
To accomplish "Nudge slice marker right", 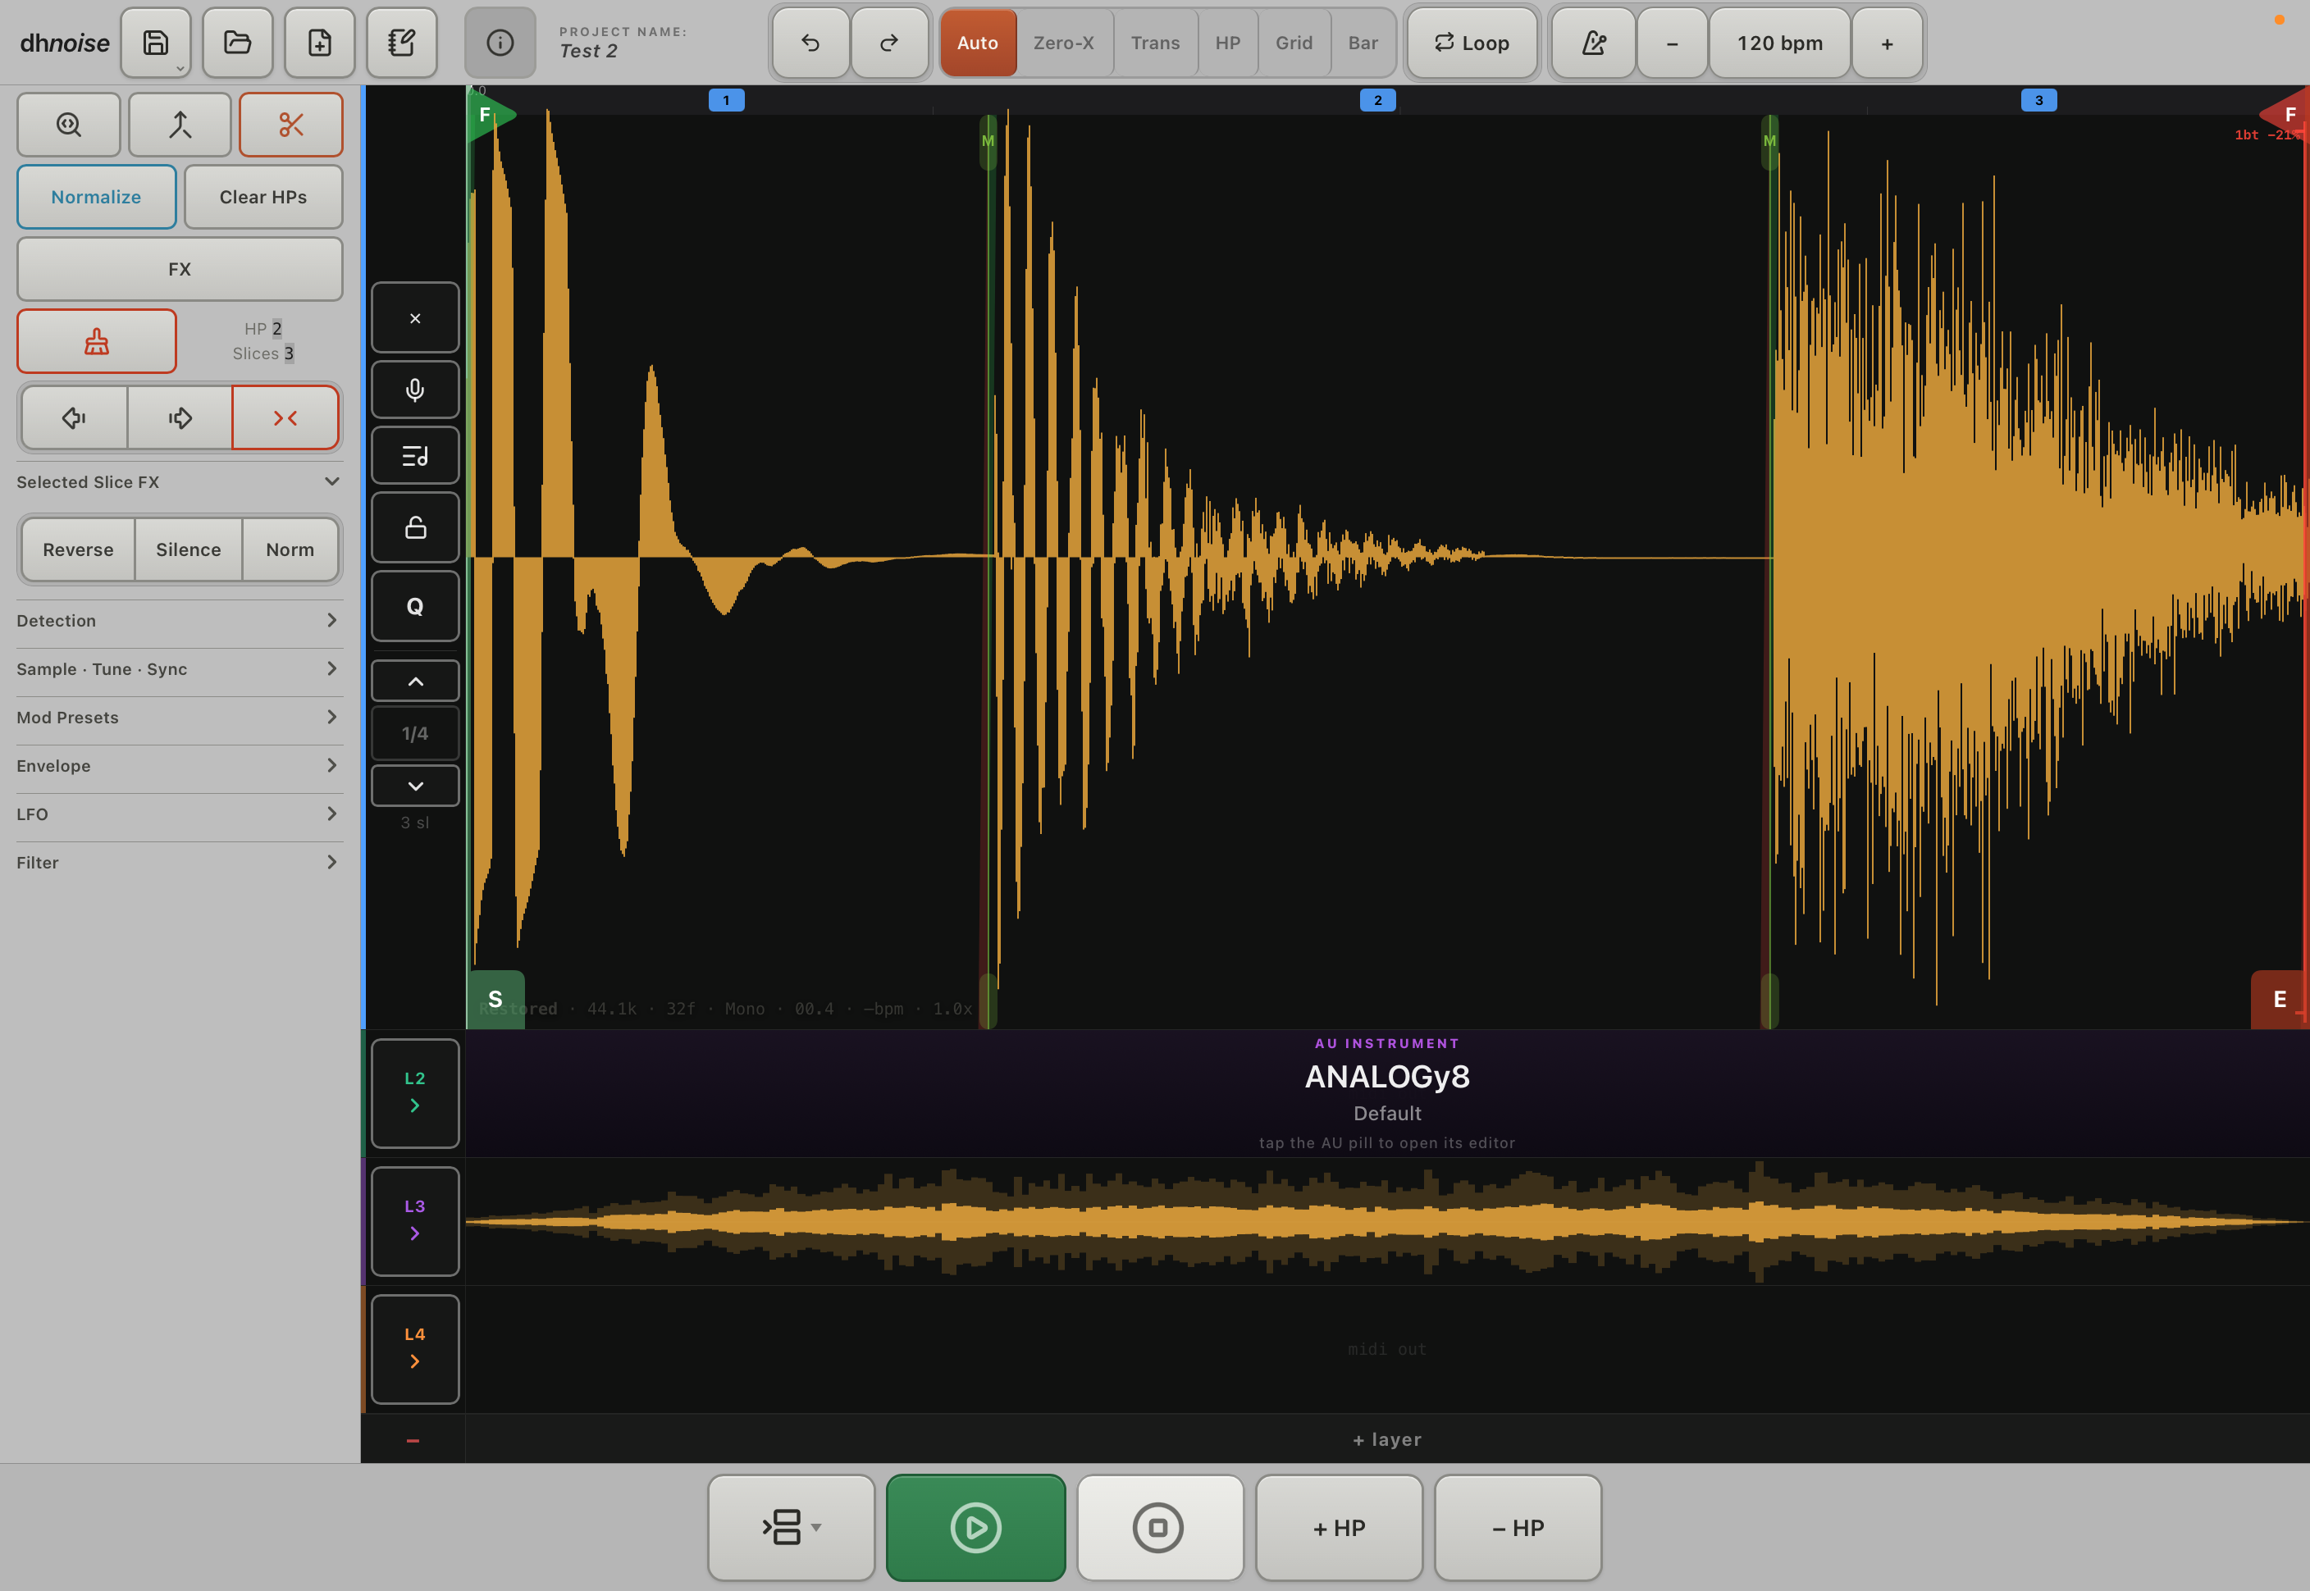I will (180, 417).
